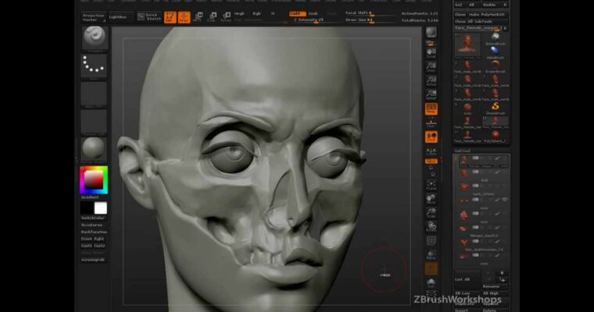Toggle Transp transparency button
This screenshot has height=312, width=594.
[431, 254]
